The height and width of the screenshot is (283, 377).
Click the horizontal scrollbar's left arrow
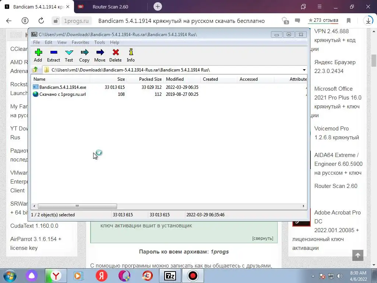34,206
